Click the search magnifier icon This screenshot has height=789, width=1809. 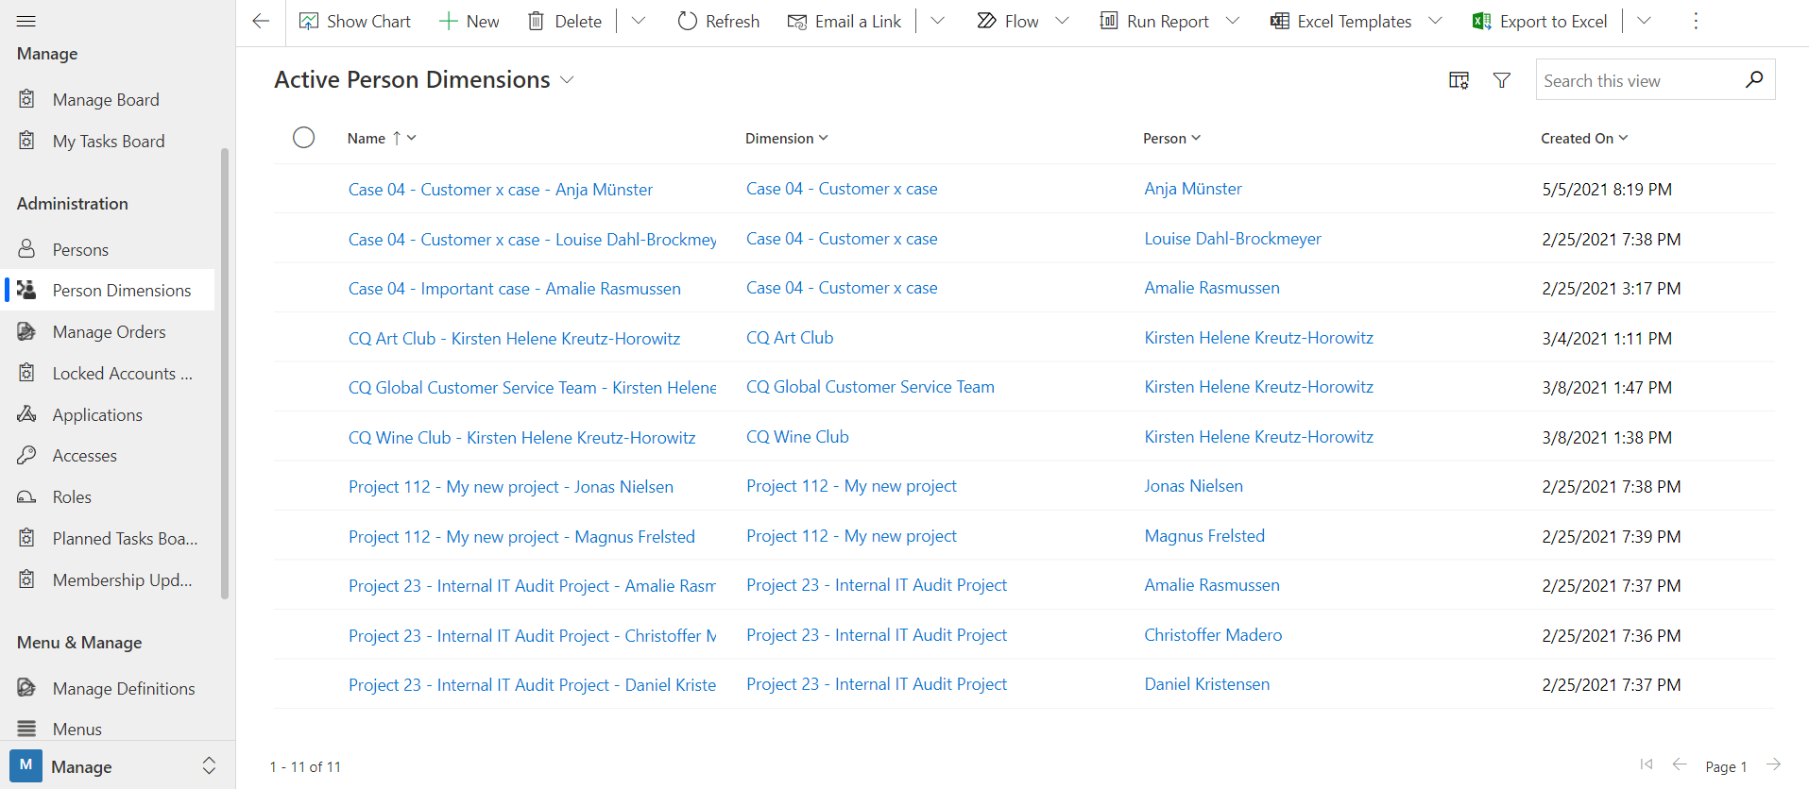click(x=1753, y=79)
